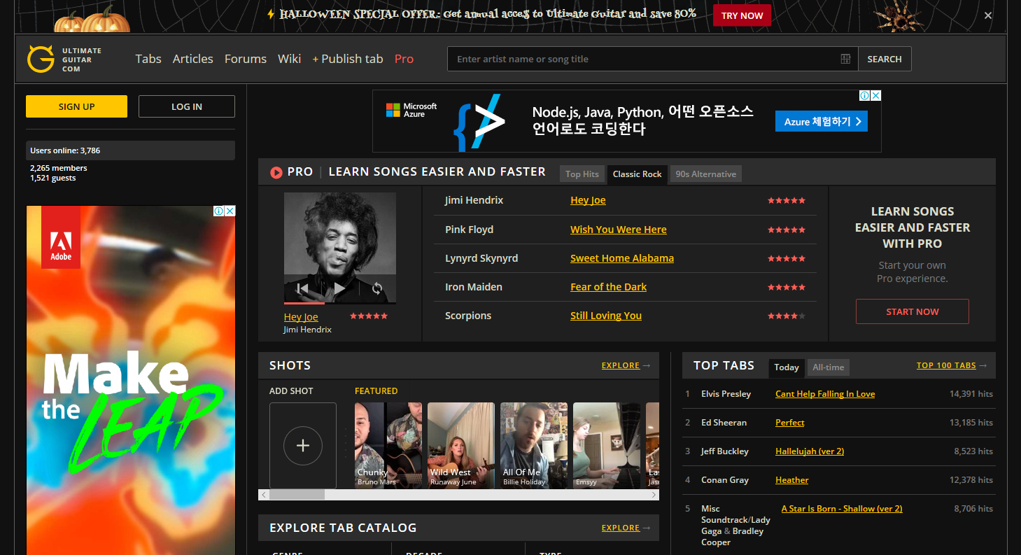1021x555 pixels.
Task: Click Hey Joe star rating in list
Action: click(x=787, y=201)
